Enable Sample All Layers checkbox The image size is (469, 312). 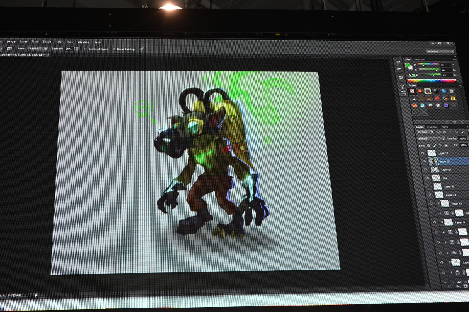coord(85,49)
